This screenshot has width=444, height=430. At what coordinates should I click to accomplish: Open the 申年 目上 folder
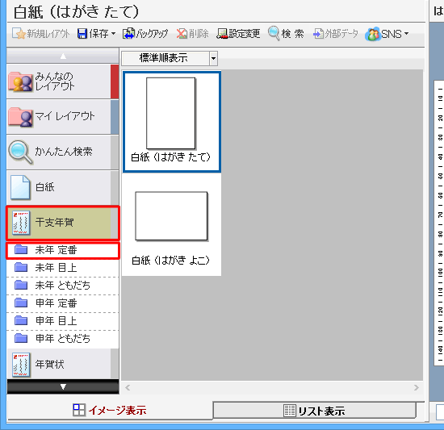tap(63, 321)
